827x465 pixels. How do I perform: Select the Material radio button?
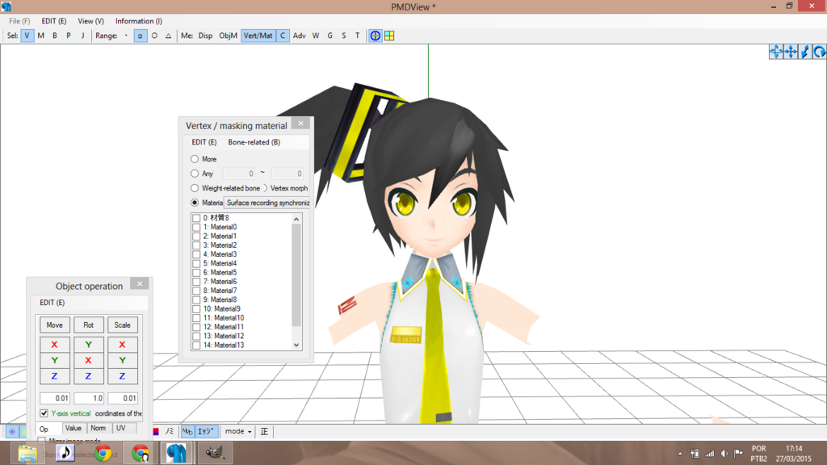click(195, 203)
